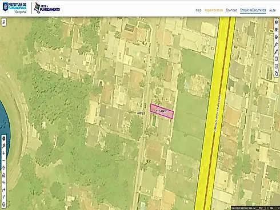Open the Mapas Interativos menu item
The width and height of the screenshot is (280, 210).
pyautogui.click(x=214, y=10)
